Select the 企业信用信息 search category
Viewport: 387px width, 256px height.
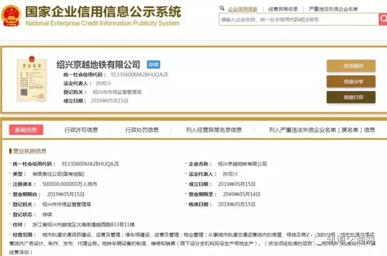(x=242, y=9)
